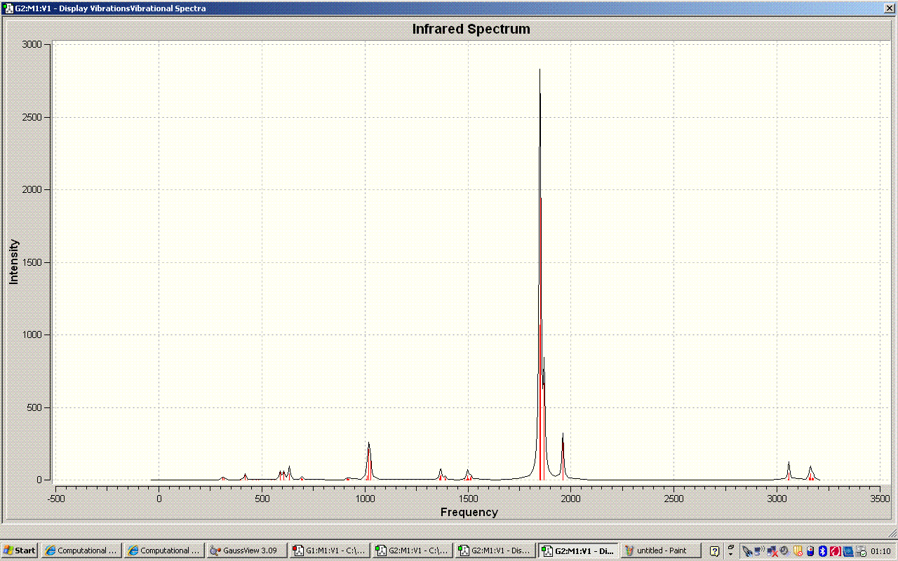This screenshot has width=898, height=561.
Task: Click the 01:10 system clock
Action: click(880, 551)
